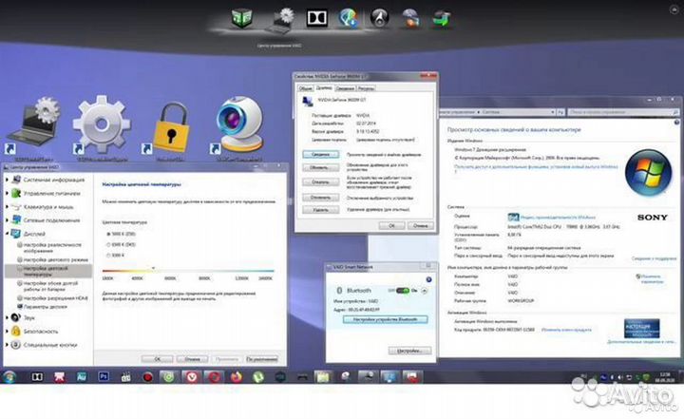Image resolution: width=684 pixels, height=419 pixels.
Task: Expand the Звук tree node
Action: point(7,317)
